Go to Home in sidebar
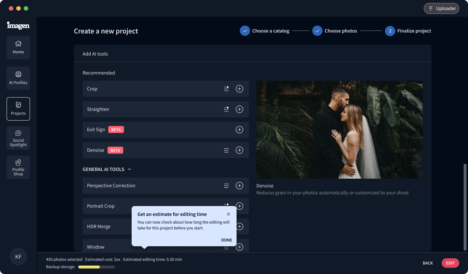This screenshot has width=468, height=274. [18, 47]
